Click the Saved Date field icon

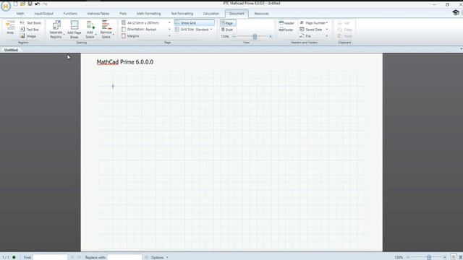tap(302, 29)
